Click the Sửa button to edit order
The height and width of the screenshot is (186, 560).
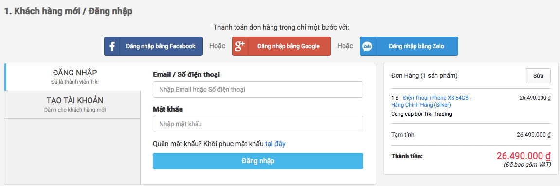[x=538, y=76]
